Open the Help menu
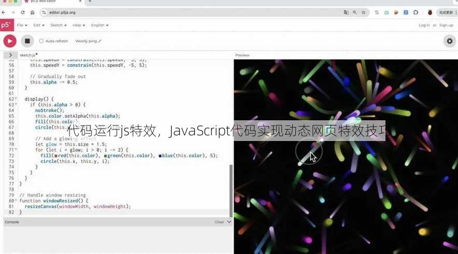The image size is (458, 254). [x=79, y=25]
